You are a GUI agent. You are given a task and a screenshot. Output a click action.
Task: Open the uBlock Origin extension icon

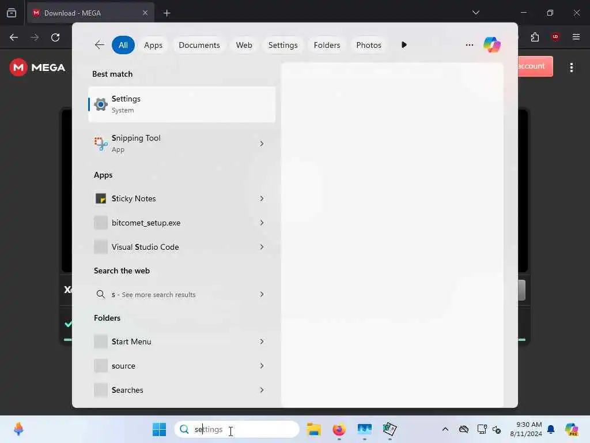(555, 36)
